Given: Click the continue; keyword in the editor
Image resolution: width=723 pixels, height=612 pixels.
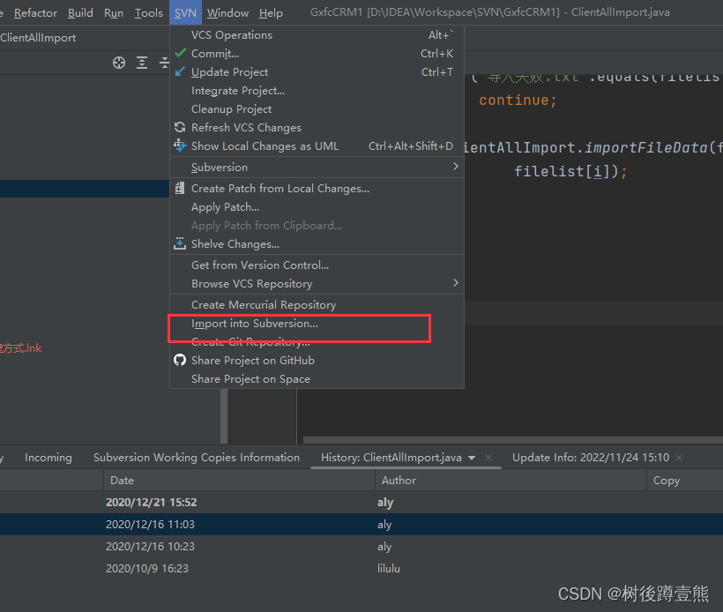Looking at the screenshot, I should click(518, 100).
